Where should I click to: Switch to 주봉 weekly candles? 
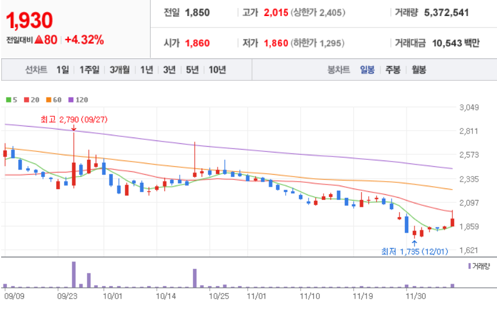[x=393, y=69]
